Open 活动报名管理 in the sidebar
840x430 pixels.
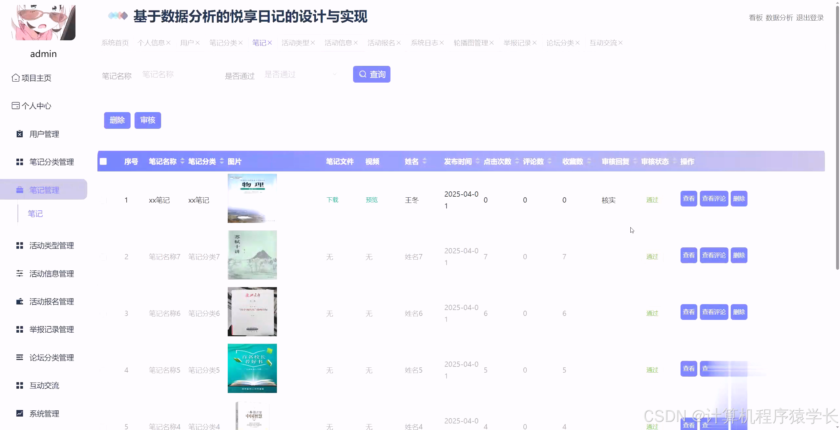[x=52, y=302]
